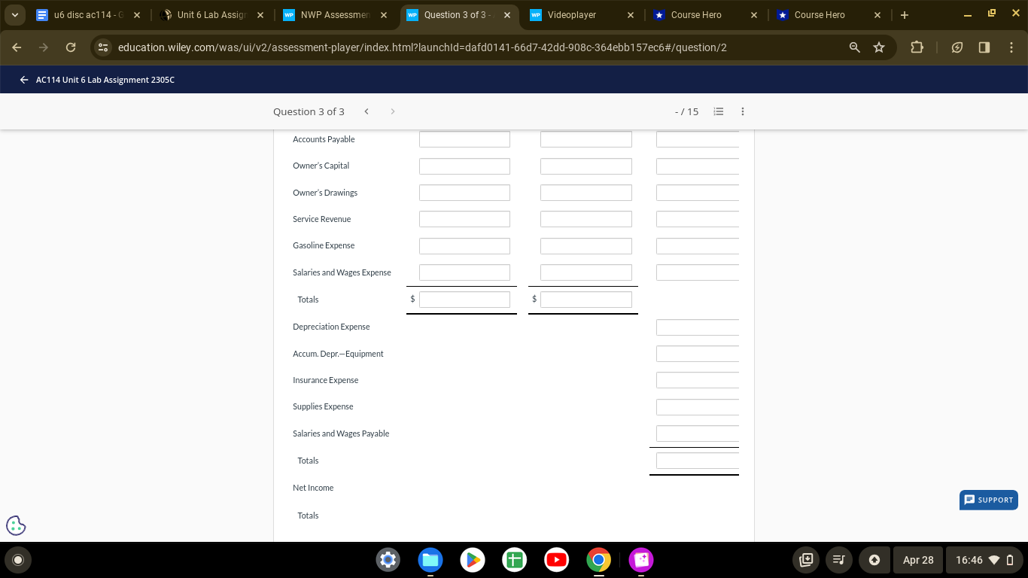Image resolution: width=1028 pixels, height=578 pixels.
Task: Open the quick settings at 16:46 clock
Action: coord(984,560)
